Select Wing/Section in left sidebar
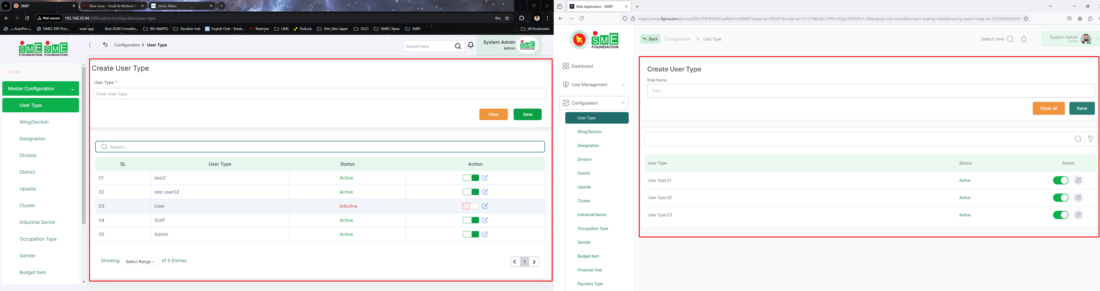 click(34, 122)
